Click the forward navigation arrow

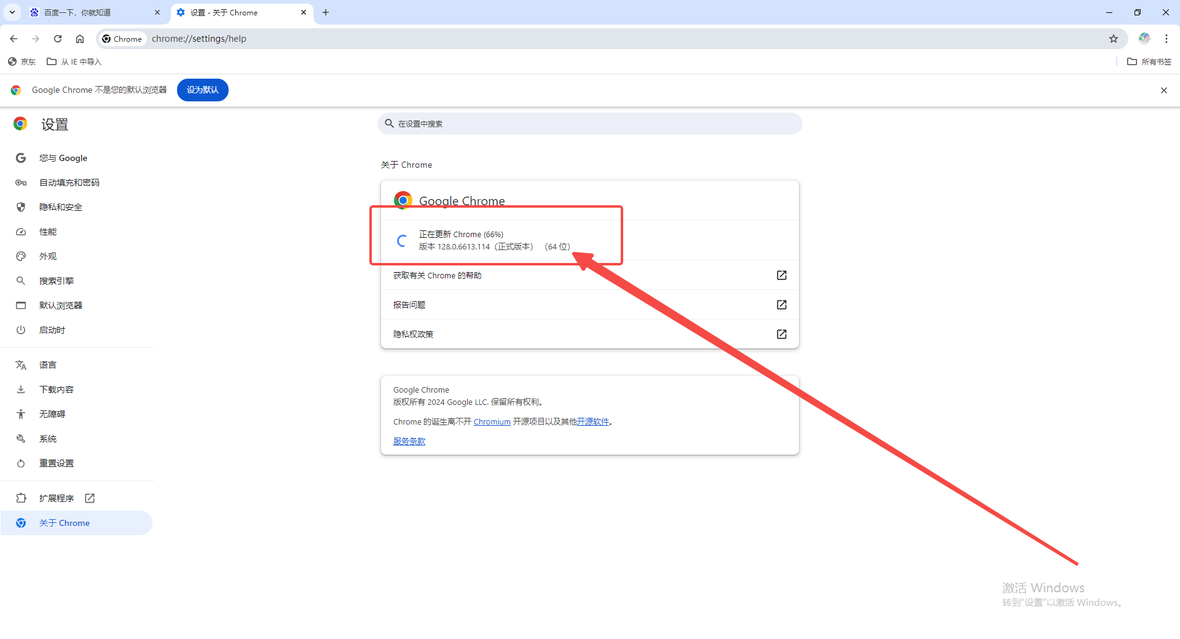[x=36, y=39]
